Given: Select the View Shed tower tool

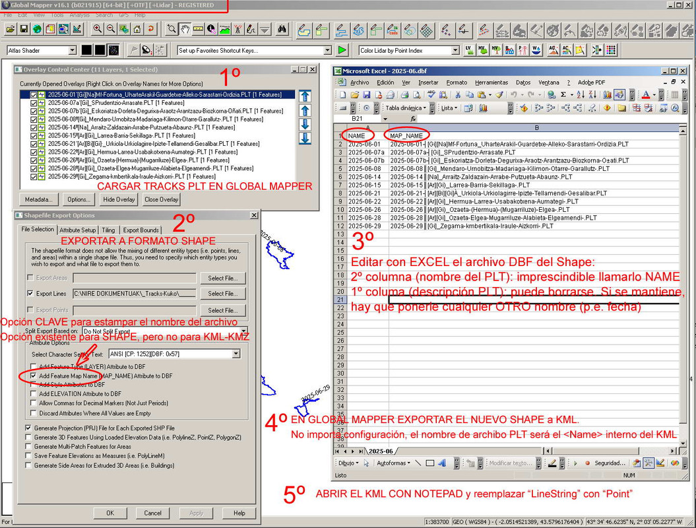Looking at the screenshot, I should tap(238, 30).
